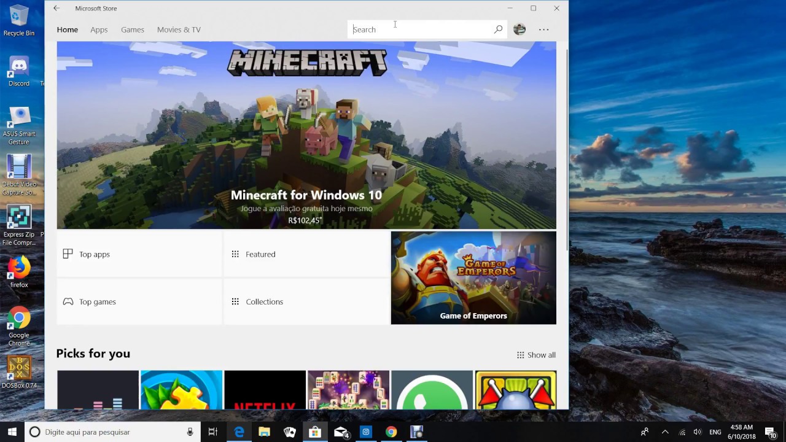Viewport: 786px width, 442px height.
Task: Launch Microsoft Edge from taskbar
Action: pyautogui.click(x=239, y=432)
